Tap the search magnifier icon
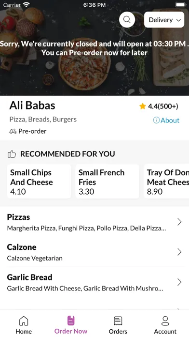This screenshot has height=337, width=189. tap(127, 20)
